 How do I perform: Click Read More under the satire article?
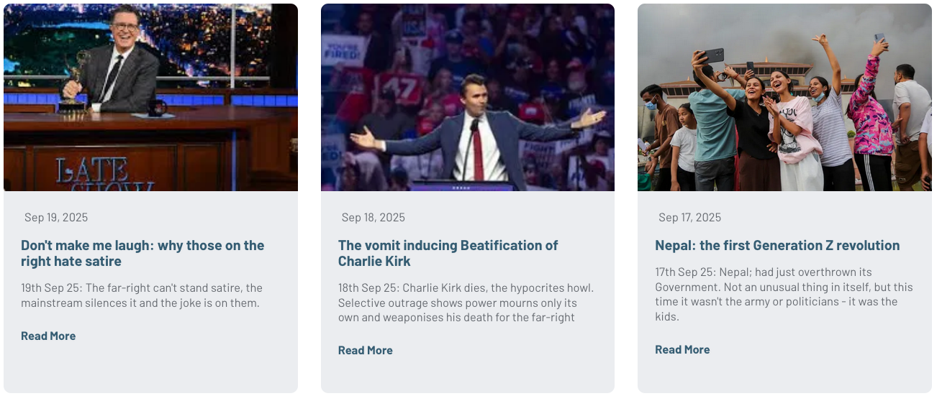(48, 336)
